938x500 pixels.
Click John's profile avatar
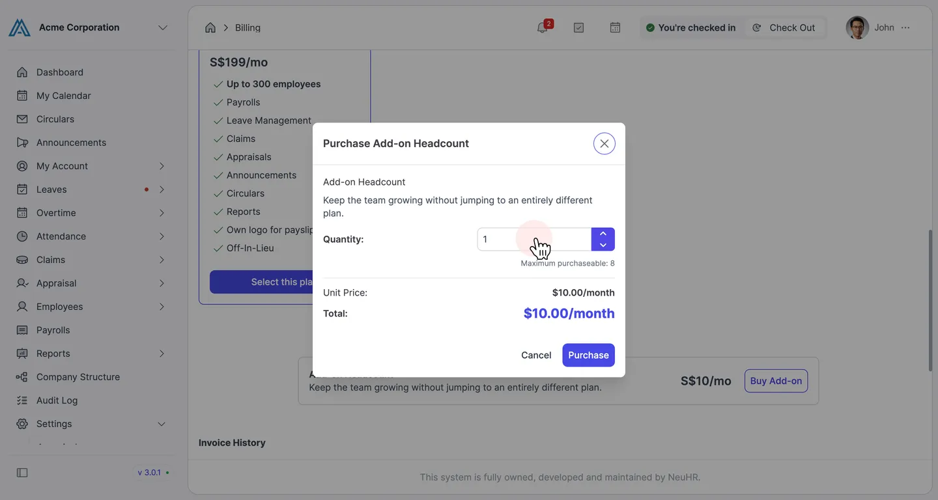(x=857, y=27)
